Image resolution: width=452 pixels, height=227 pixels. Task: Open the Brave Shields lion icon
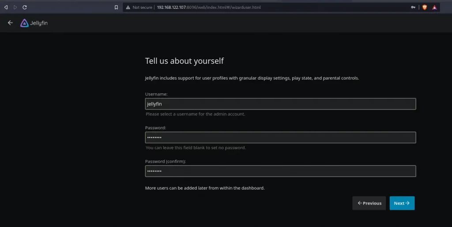pyautogui.click(x=425, y=7)
